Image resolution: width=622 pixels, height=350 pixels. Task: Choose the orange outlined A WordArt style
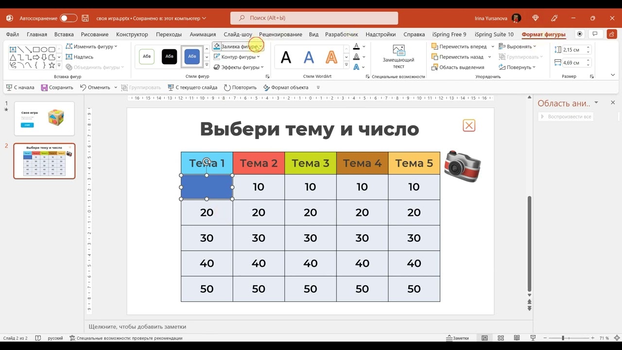point(331,57)
